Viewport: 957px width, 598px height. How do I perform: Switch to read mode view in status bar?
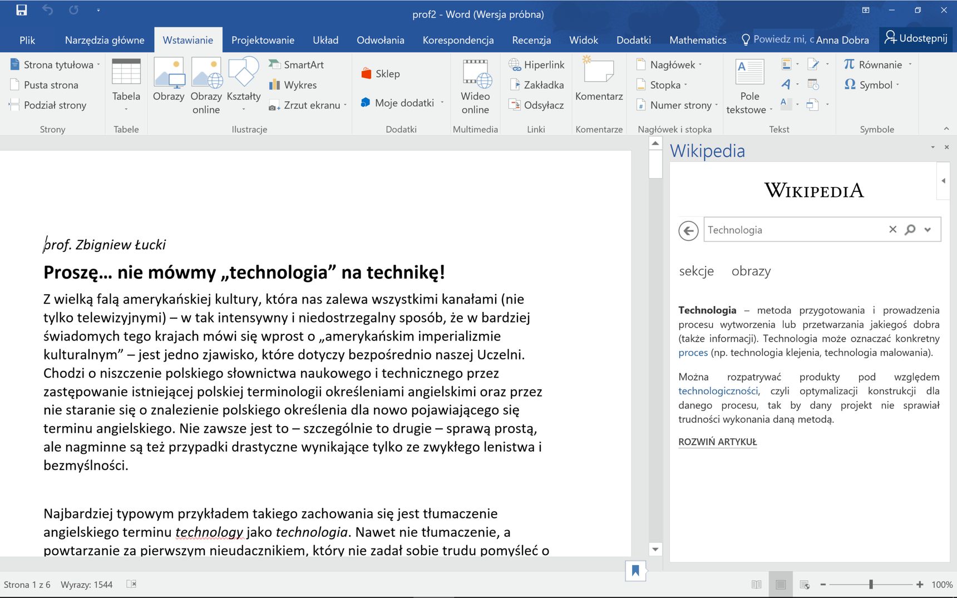click(x=756, y=584)
